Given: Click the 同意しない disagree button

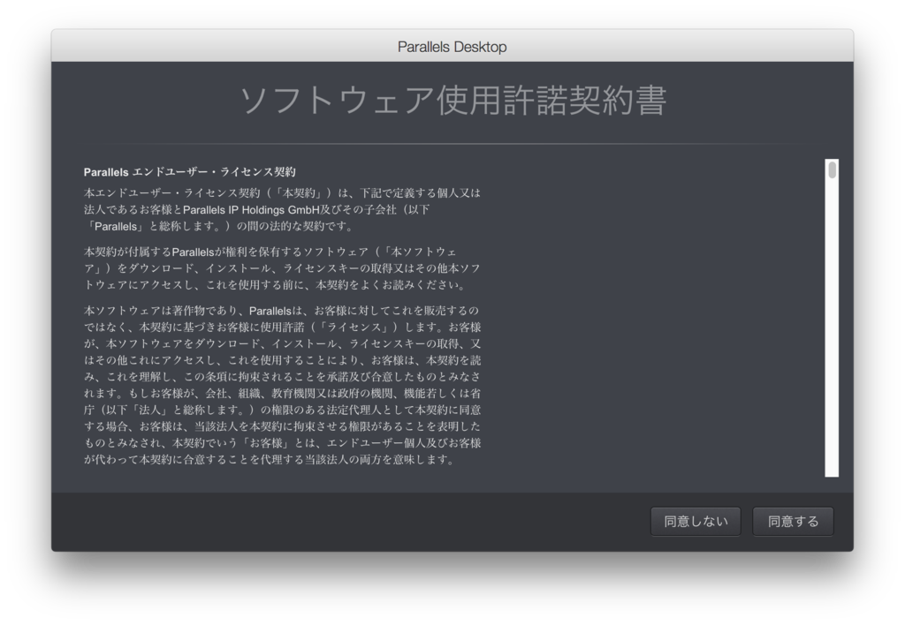Looking at the screenshot, I should click(696, 521).
